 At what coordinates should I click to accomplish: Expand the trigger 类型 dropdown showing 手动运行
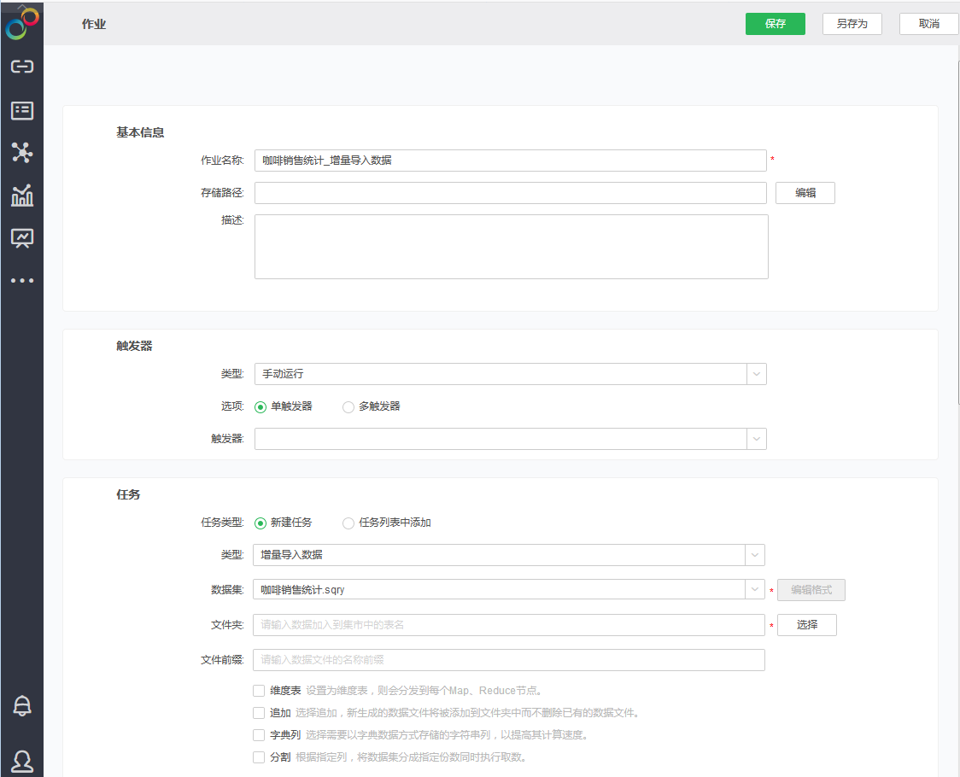click(x=510, y=374)
